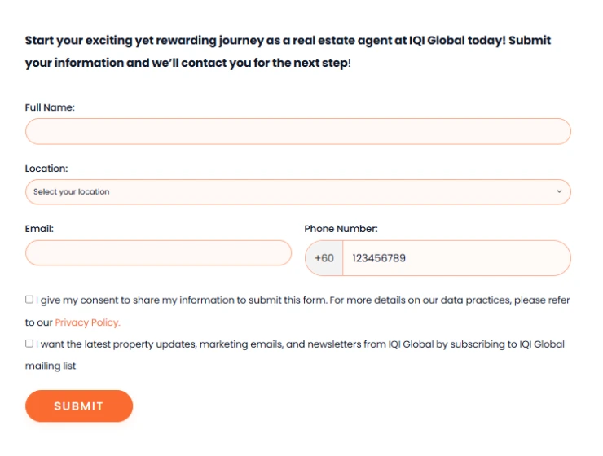Click the Phone Number input field
Image resolution: width=603 pixels, height=456 pixels.
456,258
